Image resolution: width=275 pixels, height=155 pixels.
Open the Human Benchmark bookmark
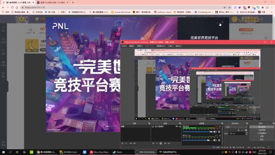pyautogui.click(x=121, y=12)
